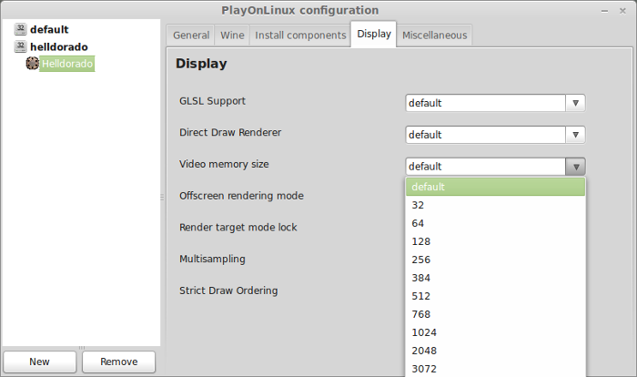Click the Render target mode lock label
This screenshot has height=377, width=637.
point(238,228)
